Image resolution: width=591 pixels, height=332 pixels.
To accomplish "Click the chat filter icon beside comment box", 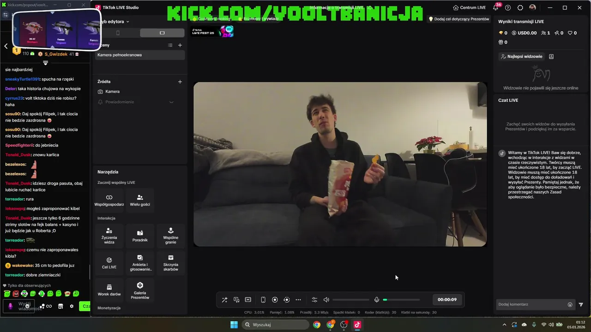I will (x=581, y=304).
